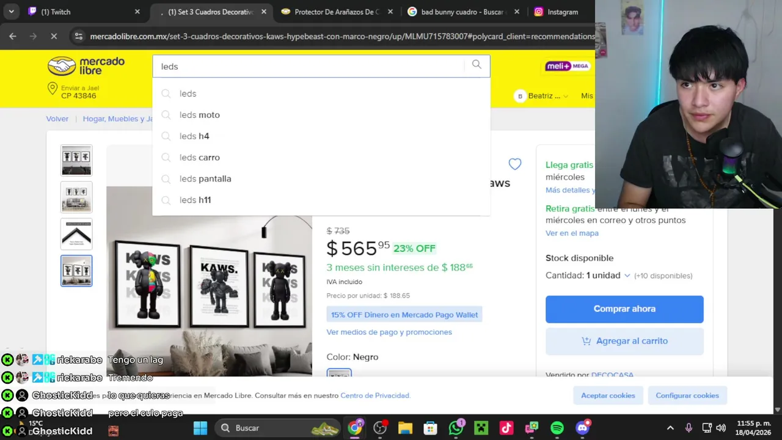The width and height of the screenshot is (782, 440).
Task: Click the stop loading X button
Action: 54,36
